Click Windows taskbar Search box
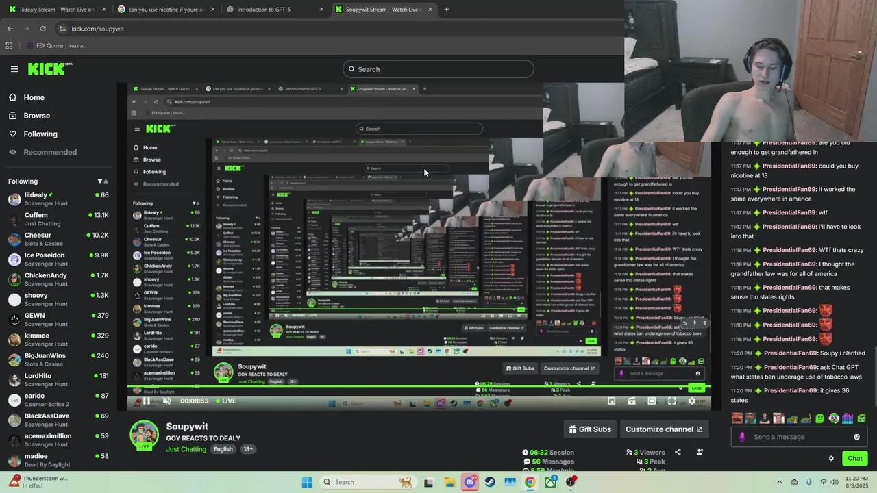 (x=367, y=482)
